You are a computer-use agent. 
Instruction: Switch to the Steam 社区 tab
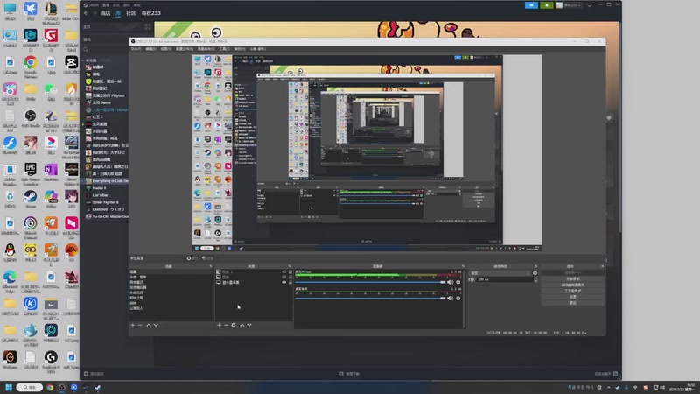(130, 13)
